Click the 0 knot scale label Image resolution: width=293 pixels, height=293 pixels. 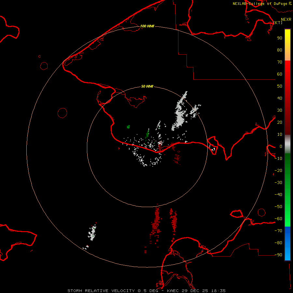281,146
